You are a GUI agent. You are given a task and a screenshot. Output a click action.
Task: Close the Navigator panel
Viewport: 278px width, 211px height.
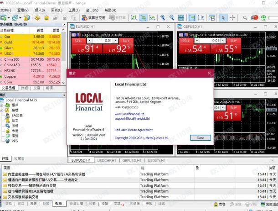click(x=64, y=95)
